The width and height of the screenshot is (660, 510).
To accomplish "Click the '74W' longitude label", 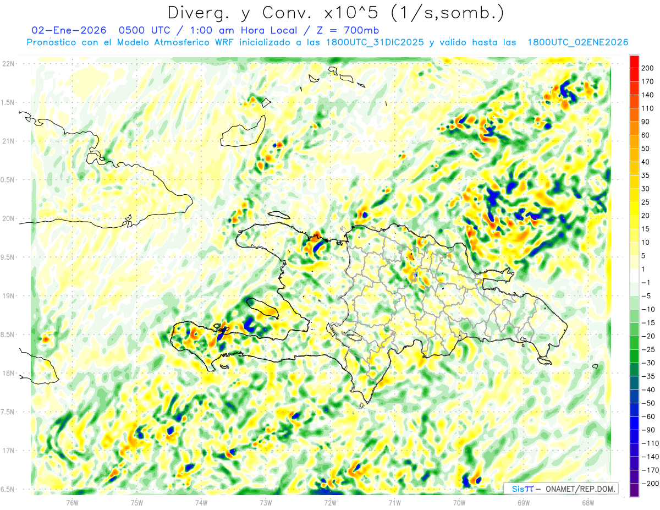I will tap(201, 502).
